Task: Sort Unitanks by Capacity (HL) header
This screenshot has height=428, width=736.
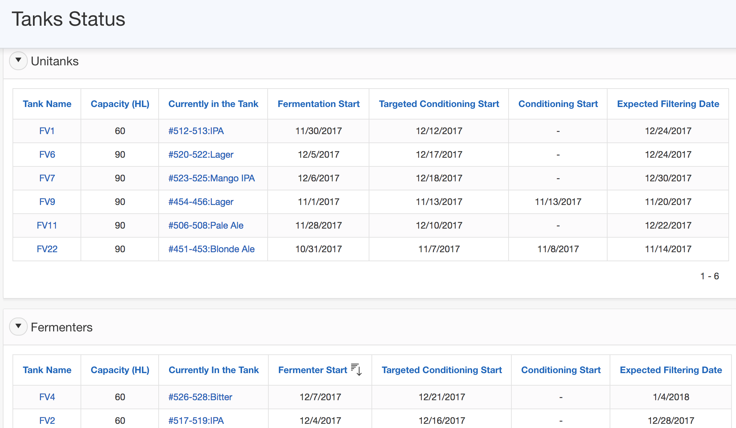Action: click(x=120, y=104)
